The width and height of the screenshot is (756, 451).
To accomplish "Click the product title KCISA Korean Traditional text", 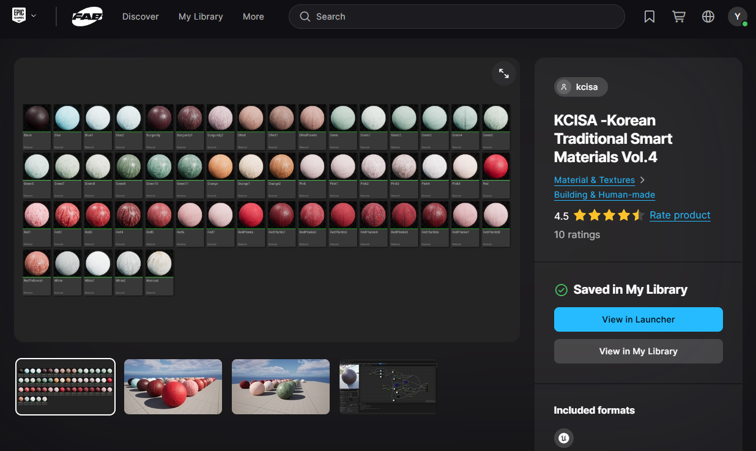I will pos(613,139).
